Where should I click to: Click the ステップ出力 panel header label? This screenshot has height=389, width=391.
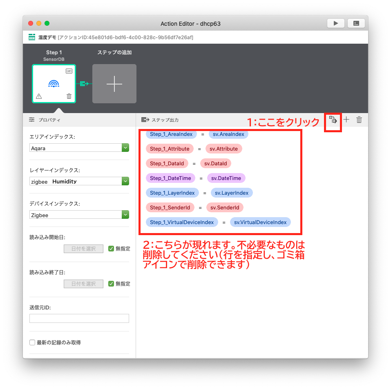[x=165, y=120]
